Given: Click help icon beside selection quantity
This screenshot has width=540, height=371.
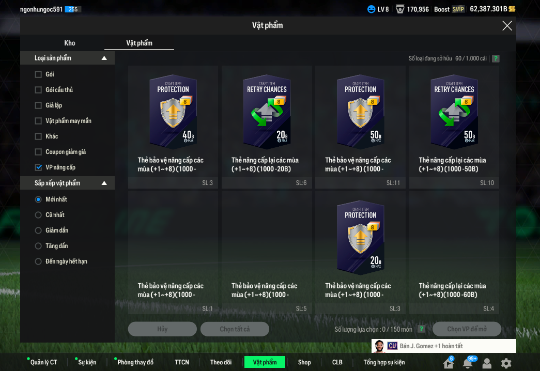Looking at the screenshot, I should [421, 329].
